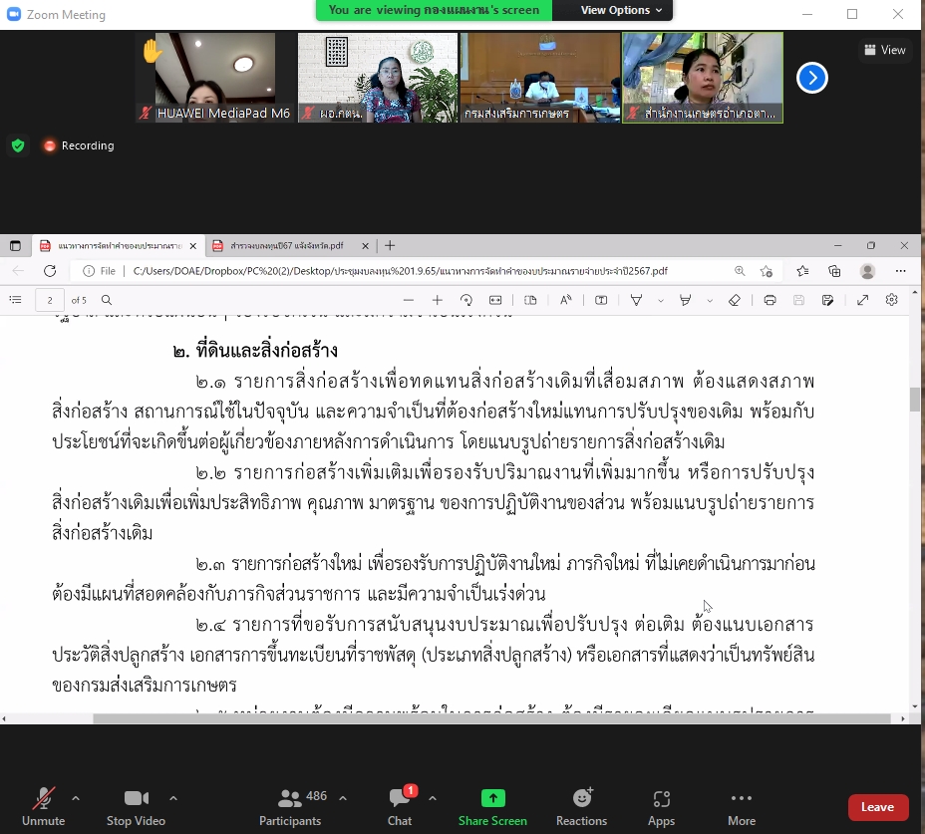This screenshot has width=925, height=834.
Task: Open audio options caret next to Unmute
Action: 76,798
